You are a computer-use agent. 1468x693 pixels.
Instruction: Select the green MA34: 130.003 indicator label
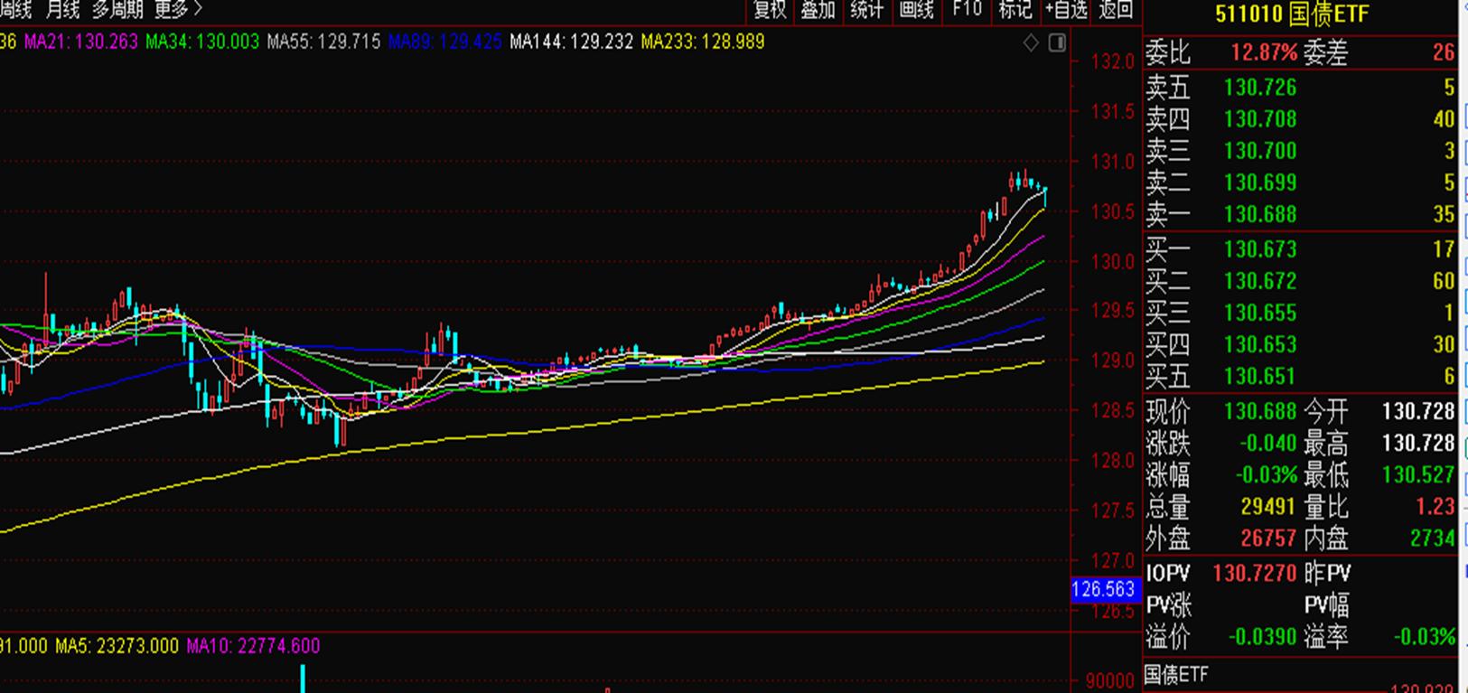pos(202,42)
